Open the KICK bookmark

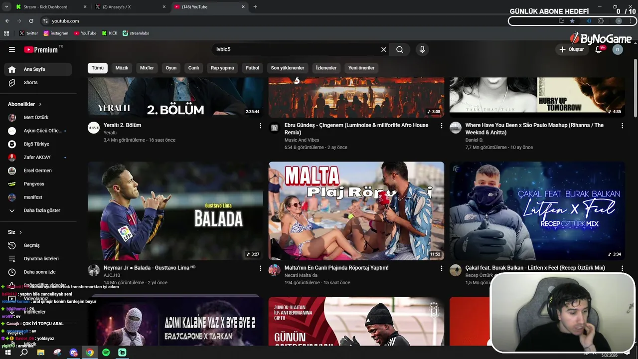coord(110,33)
